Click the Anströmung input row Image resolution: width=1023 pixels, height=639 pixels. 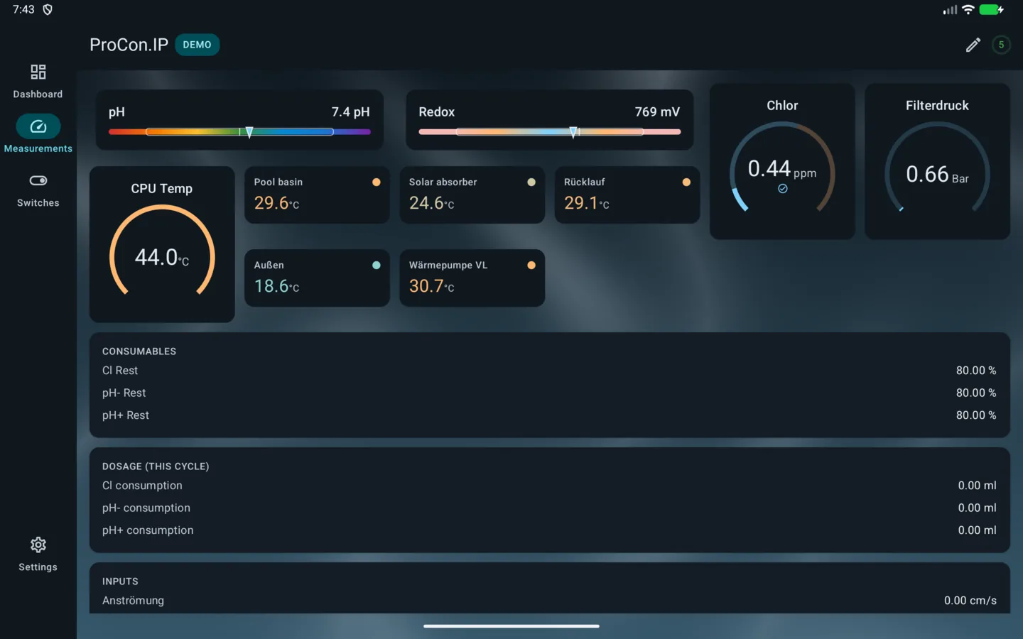[x=549, y=601]
